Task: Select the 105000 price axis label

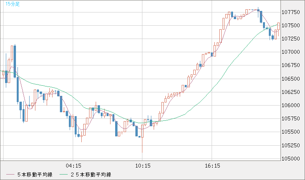Action: point(291,159)
